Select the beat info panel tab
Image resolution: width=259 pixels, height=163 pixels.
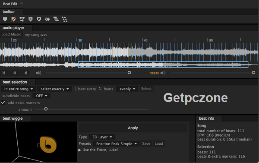[206, 118]
